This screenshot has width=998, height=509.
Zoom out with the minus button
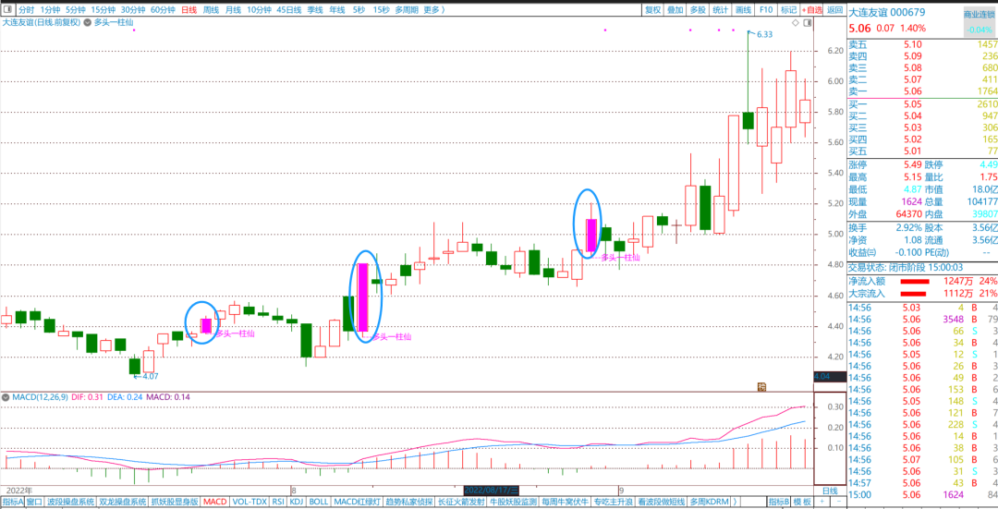[838, 502]
